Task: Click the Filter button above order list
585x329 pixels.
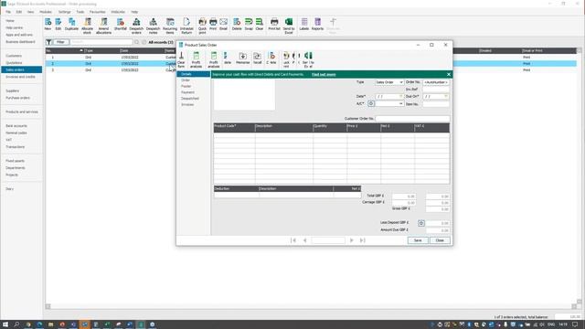Action: click(61, 42)
